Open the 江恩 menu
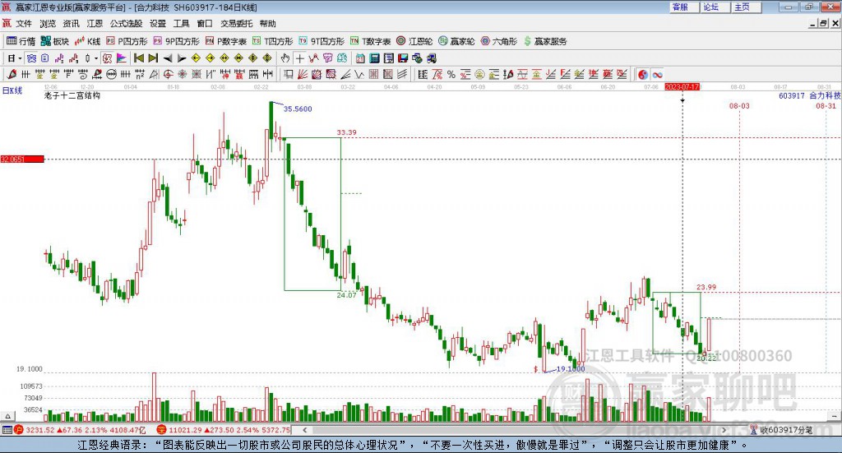 point(95,24)
